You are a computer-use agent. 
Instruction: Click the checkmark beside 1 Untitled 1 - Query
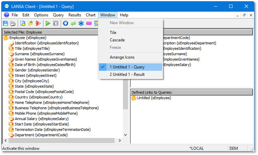pos(103,67)
